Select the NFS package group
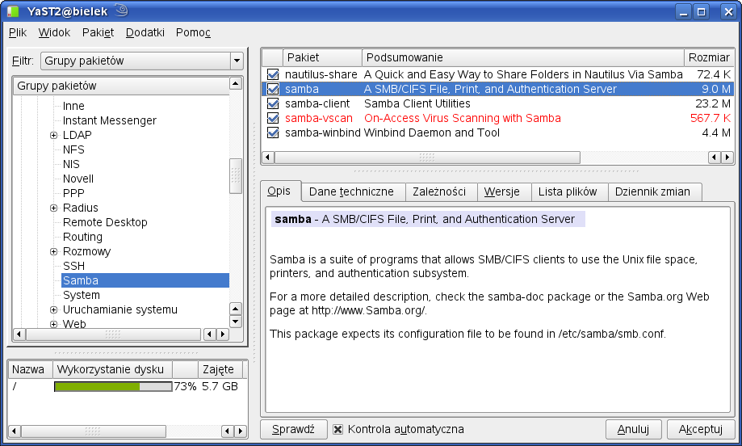 tap(73, 149)
